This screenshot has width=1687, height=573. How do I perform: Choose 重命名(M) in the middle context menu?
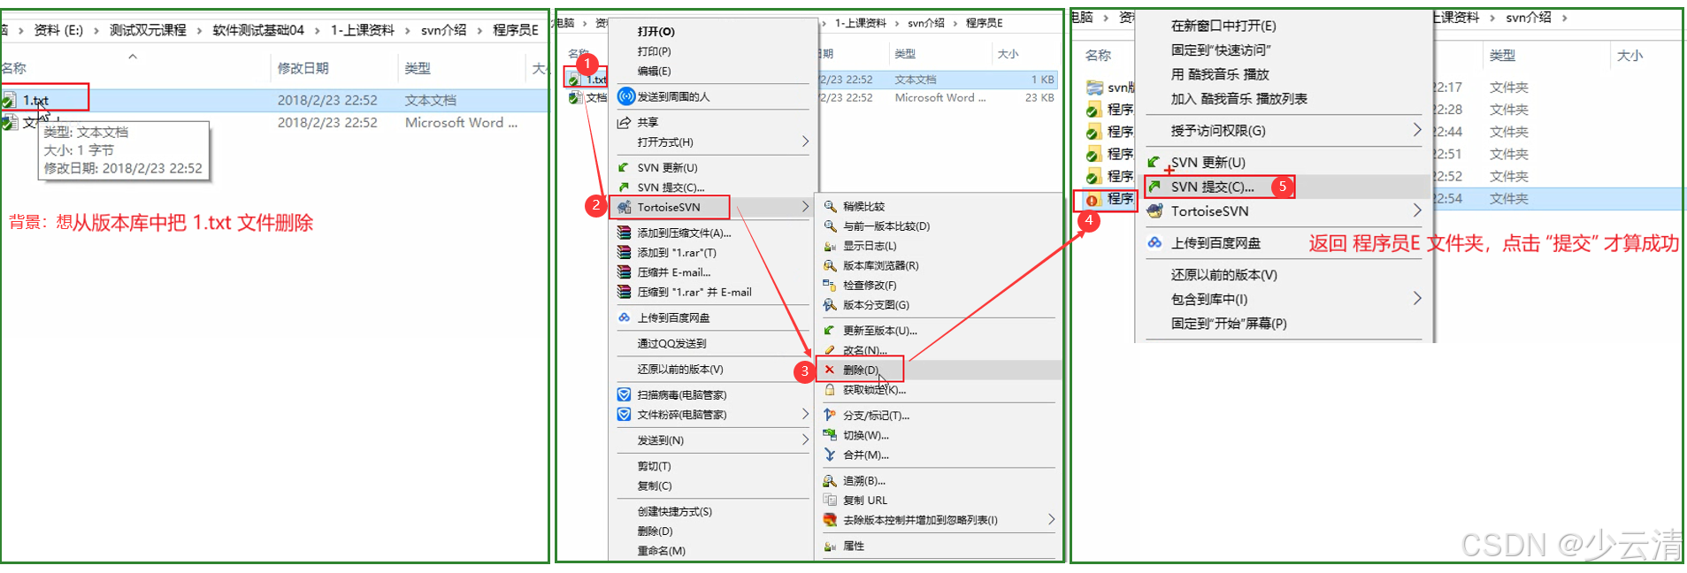coord(661,551)
